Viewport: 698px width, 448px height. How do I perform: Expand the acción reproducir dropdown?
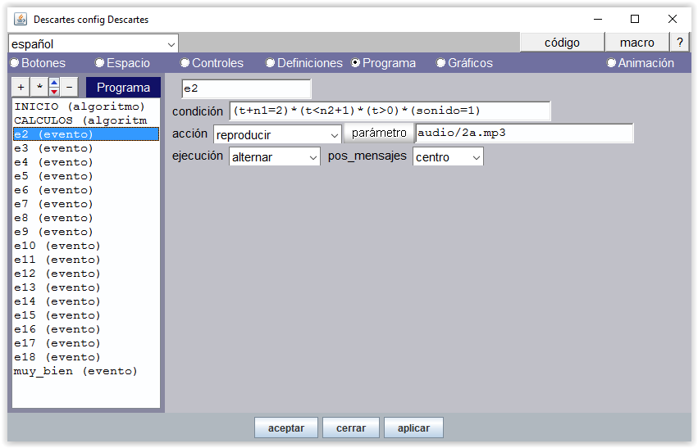tap(277, 134)
